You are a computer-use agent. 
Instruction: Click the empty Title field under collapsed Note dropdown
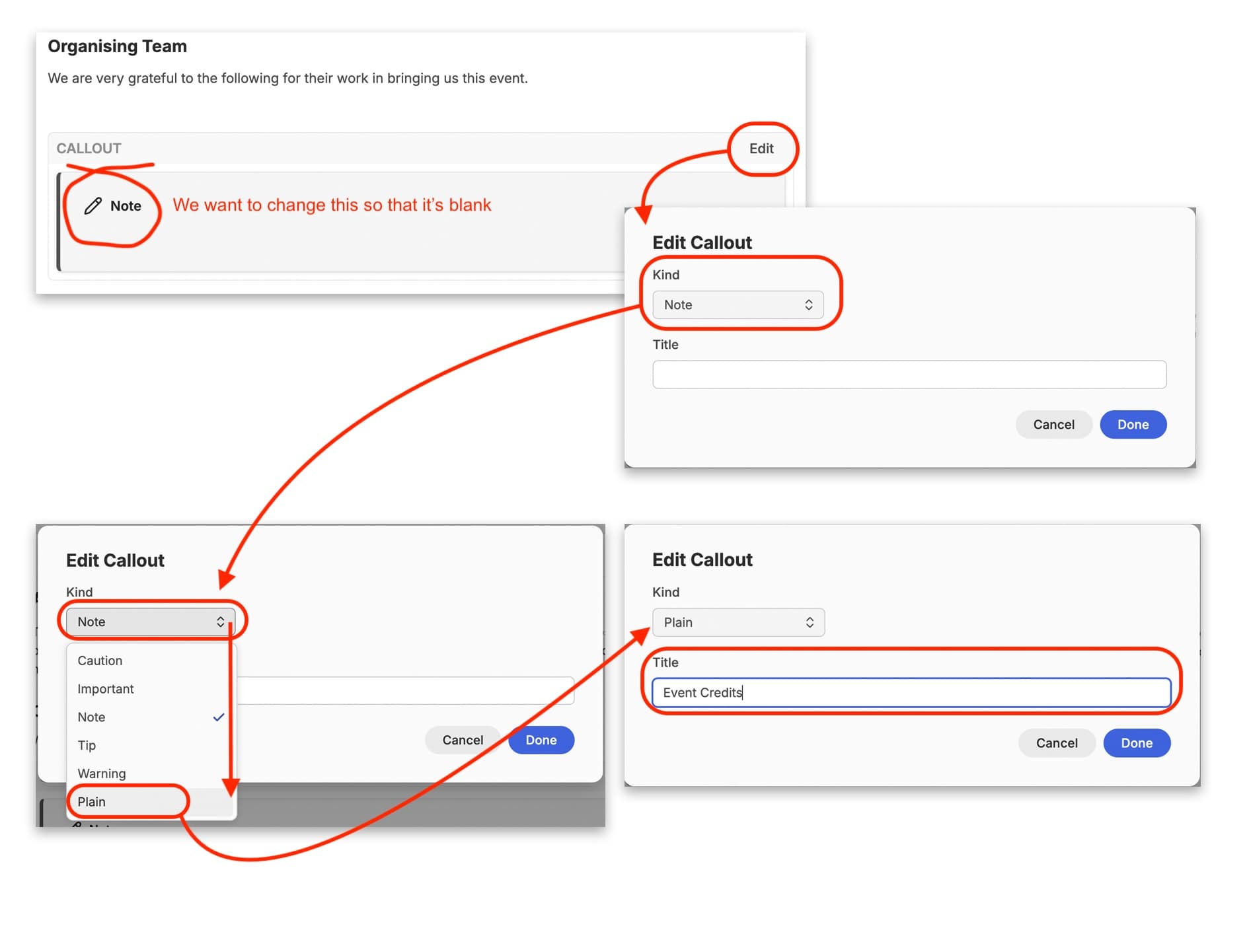point(909,375)
